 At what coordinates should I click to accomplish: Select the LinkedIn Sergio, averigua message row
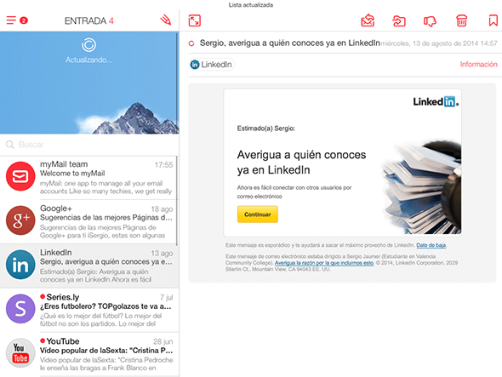(x=89, y=266)
